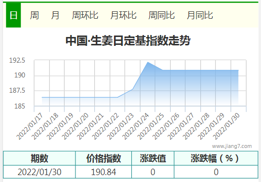The width and height of the screenshot is (261, 182).
Task: Switch to the 月 monthly tab
Action: [55, 15]
